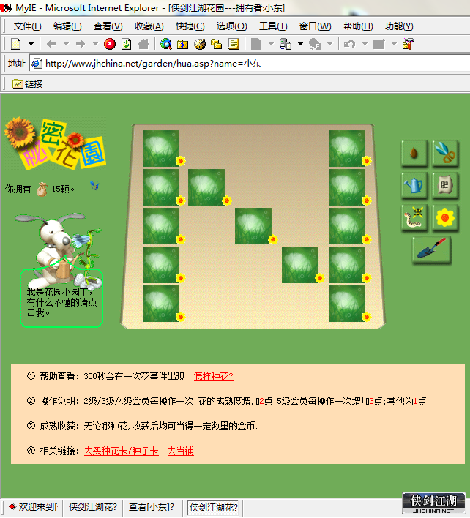Open the 收藏(A) menu
This screenshot has width=470, height=518.
(149, 26)
